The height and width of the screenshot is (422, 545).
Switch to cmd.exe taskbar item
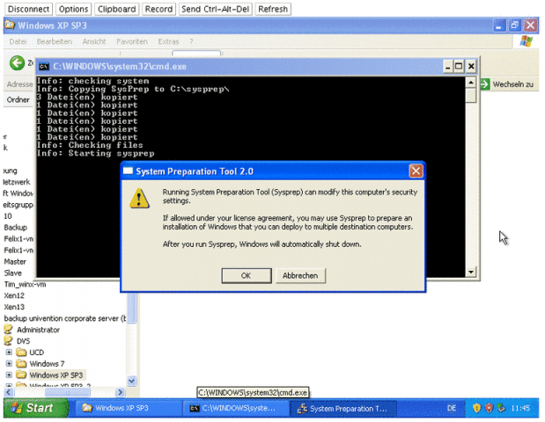pos(236,408)
